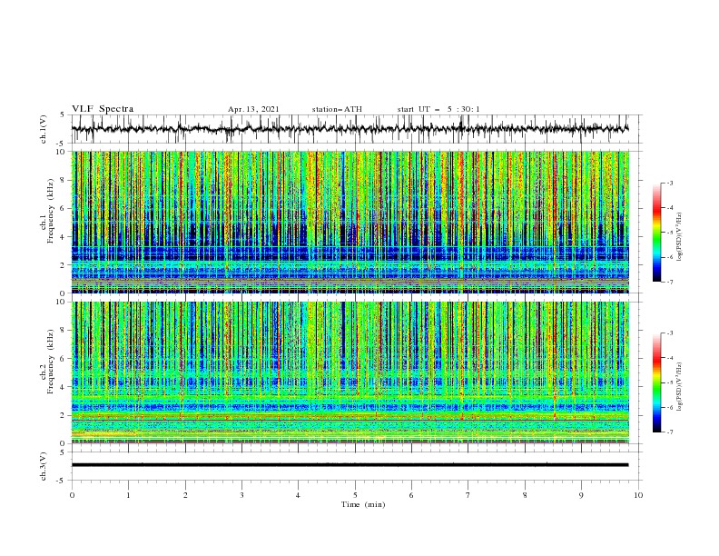The height and width of the screenshot is (556, 719).
Task: Click the lower PSD color scale bar
Action: tap(656, 382)
